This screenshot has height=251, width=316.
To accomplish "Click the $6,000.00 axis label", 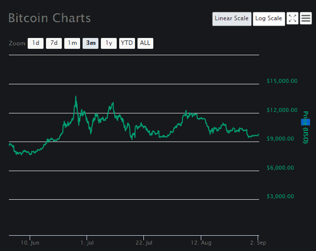I will point(280,168).
